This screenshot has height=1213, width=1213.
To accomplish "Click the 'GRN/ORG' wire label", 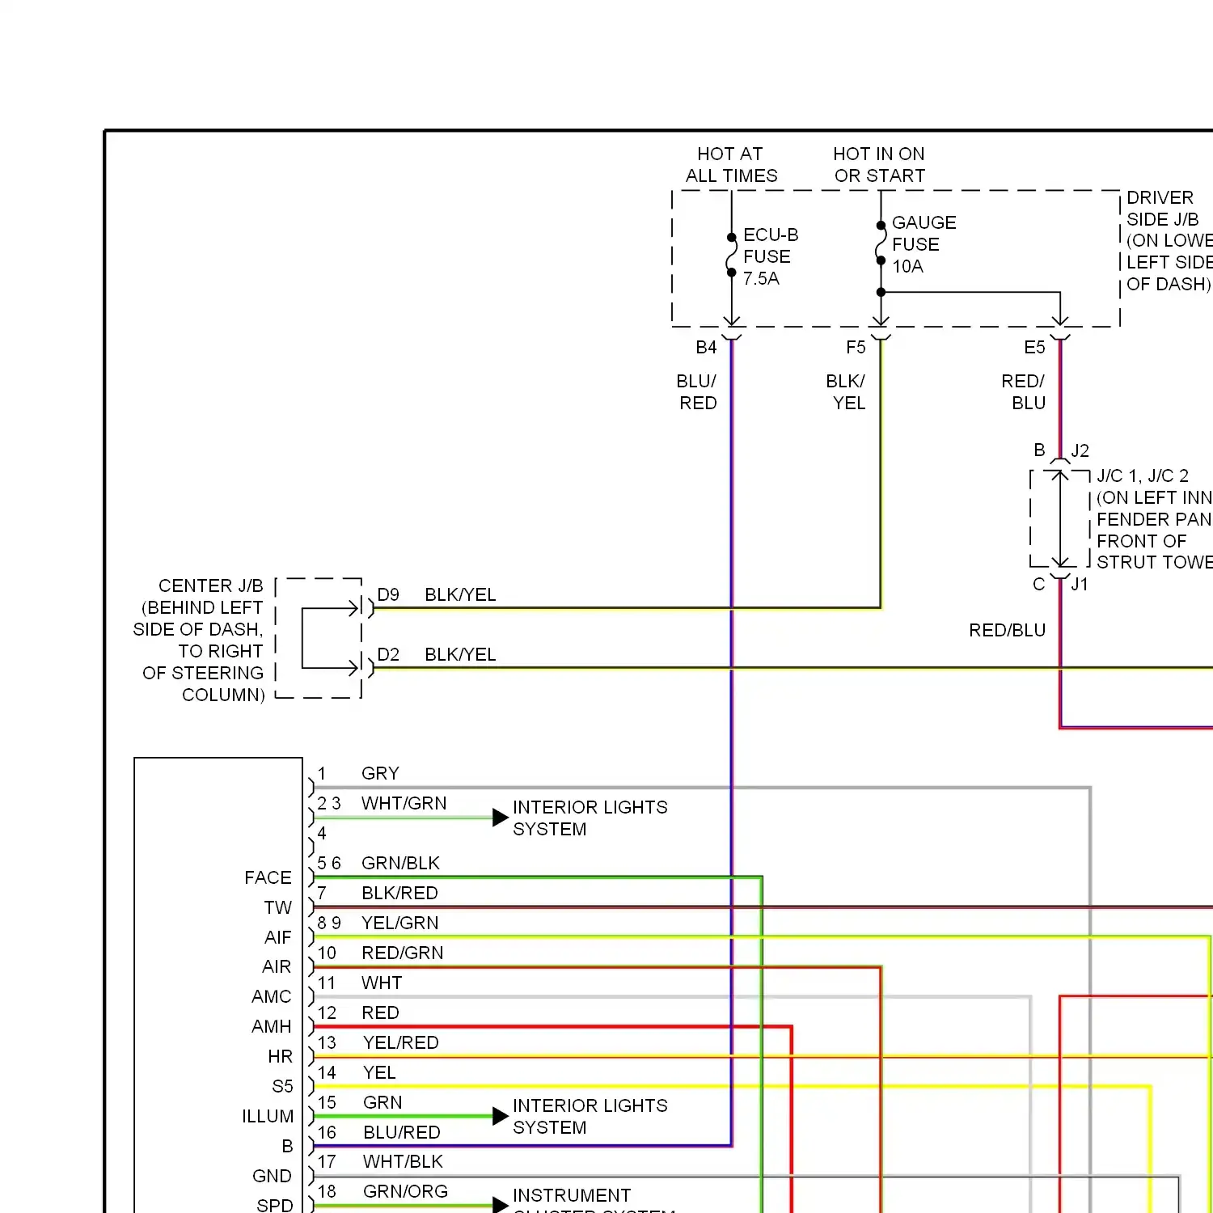I will (405, 1192).
